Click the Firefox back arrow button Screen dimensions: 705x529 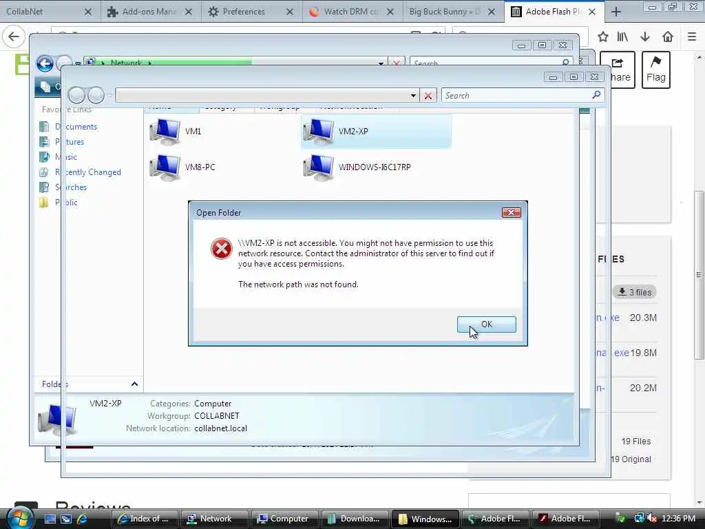coord(14,37)
